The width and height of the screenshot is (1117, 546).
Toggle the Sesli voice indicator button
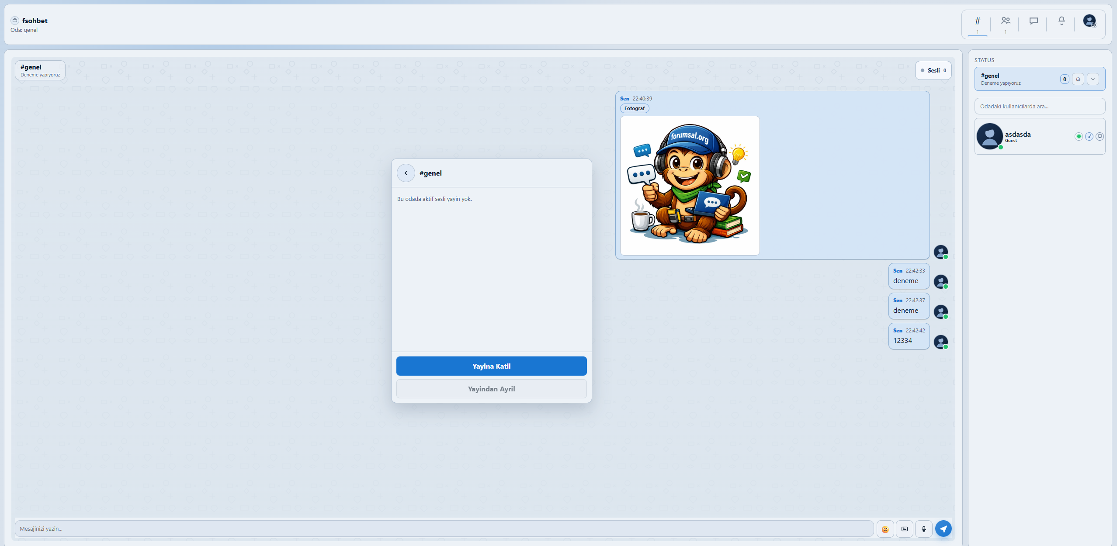tap(933, 70)
